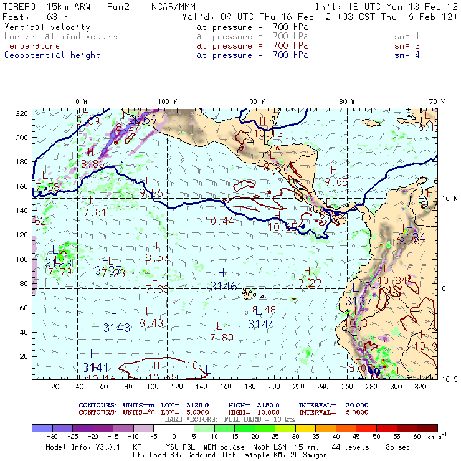Click the '8.86' temperature high label
Screen dimensions: 461x461
[x=93, y=164]
